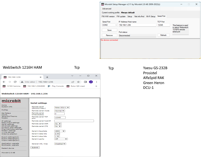Viewport: 202px width, 157px height.
Task: Close the 192.168.1.236 browser tab
Action: (x=41, y=77)
